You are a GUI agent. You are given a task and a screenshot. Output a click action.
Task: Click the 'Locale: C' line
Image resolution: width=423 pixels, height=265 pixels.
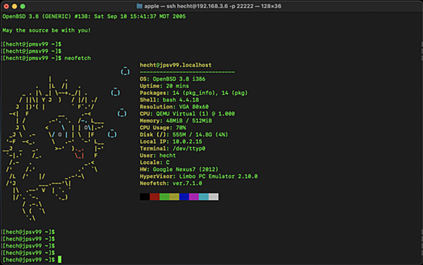coord(154,162)
